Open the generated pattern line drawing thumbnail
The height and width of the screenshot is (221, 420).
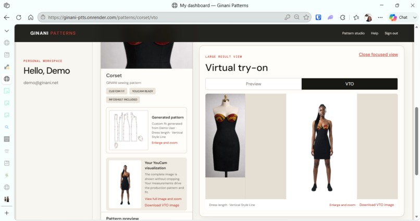(x=129, y=130)
